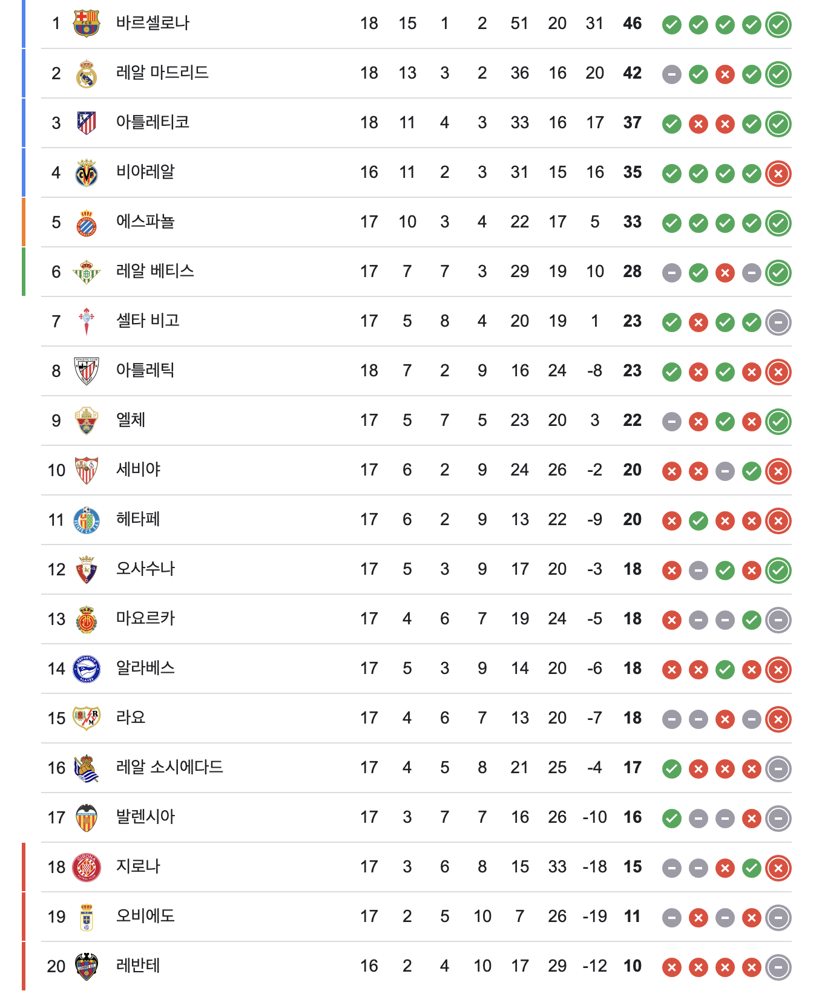Click the 오사수나 team name

coord(145,569)
